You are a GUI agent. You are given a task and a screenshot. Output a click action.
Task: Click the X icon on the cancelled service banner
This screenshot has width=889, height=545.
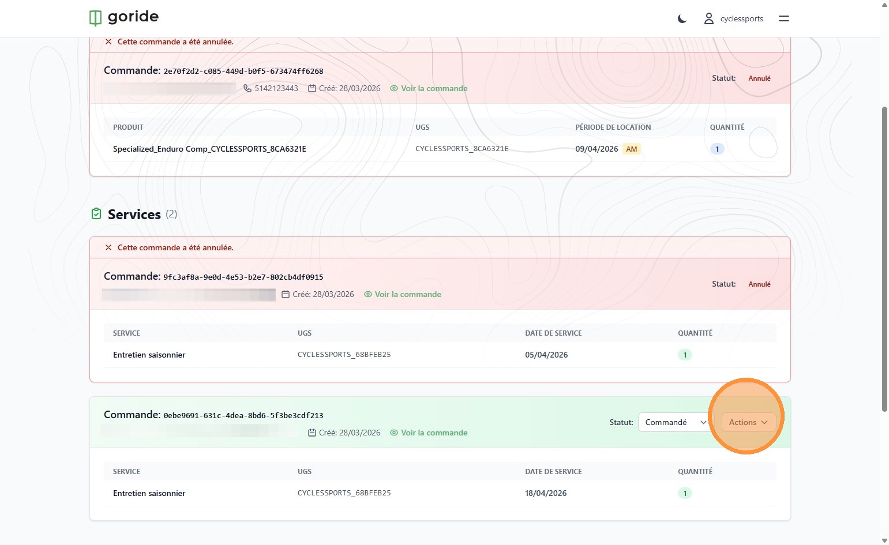[108, 247]
